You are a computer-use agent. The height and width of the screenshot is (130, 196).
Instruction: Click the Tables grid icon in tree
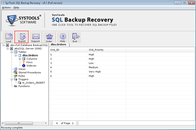16,52
